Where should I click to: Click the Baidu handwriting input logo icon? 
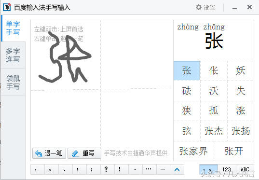7,7
